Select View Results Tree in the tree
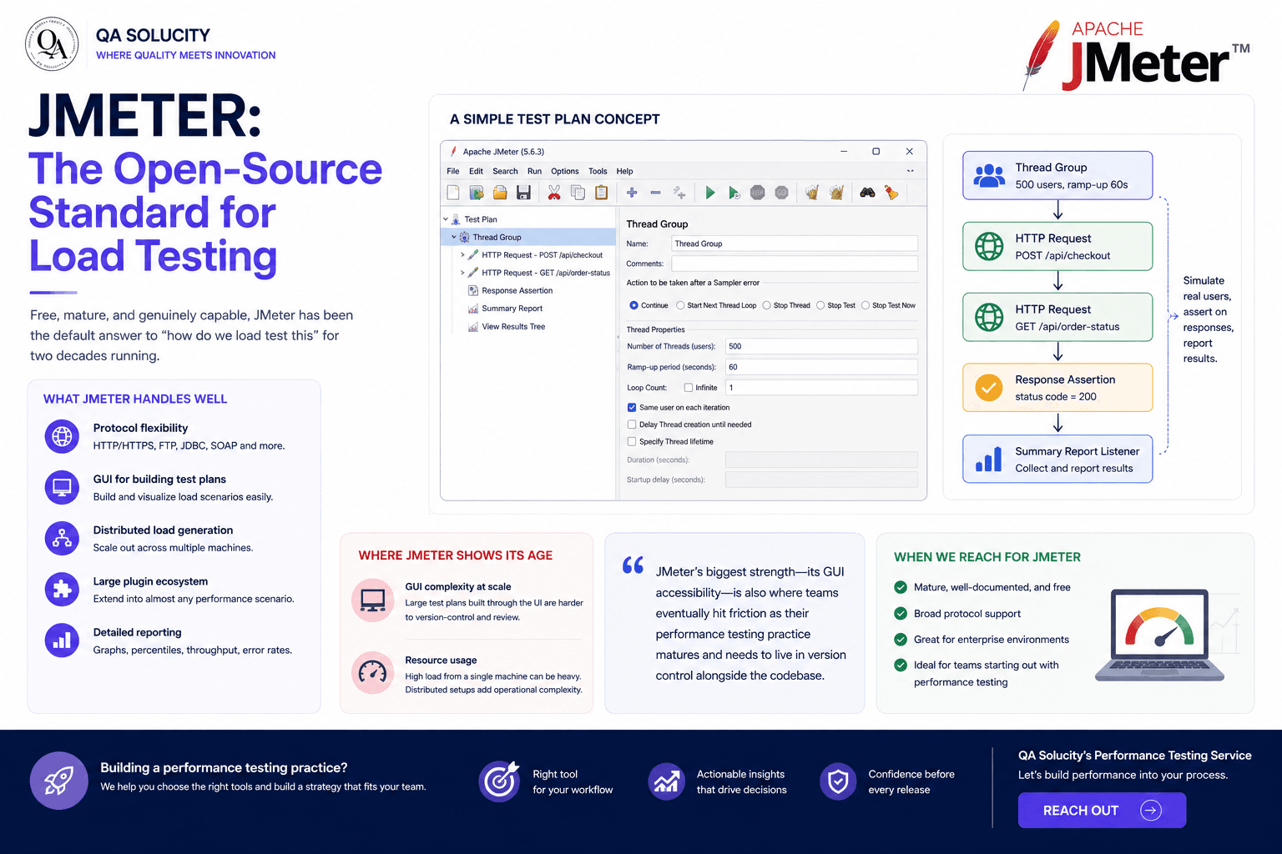This screenshot has width=1282, height=854. [513, 327]
